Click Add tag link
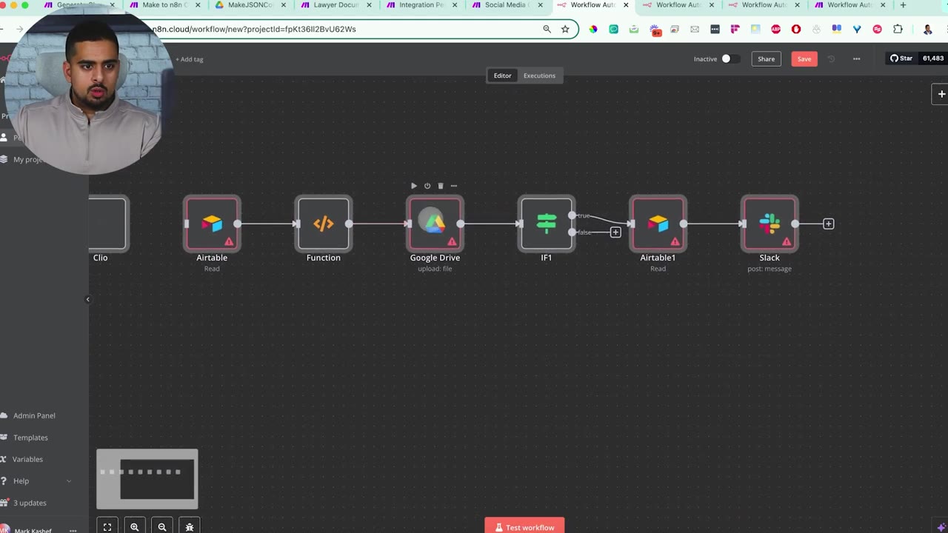The height and width of the screenshot is (533, 948). click(190, 59)
